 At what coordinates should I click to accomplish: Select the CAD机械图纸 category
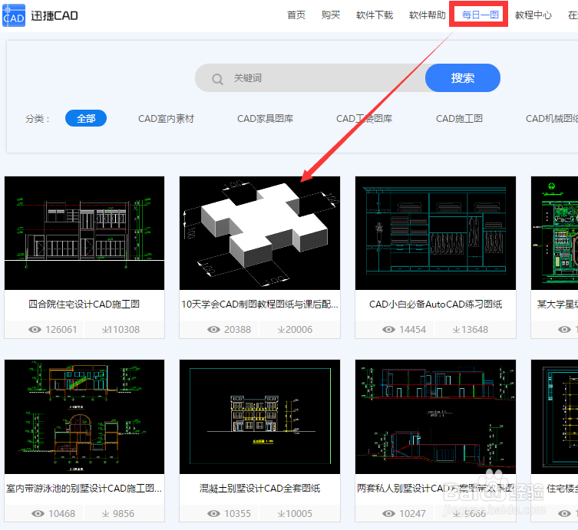552,119
